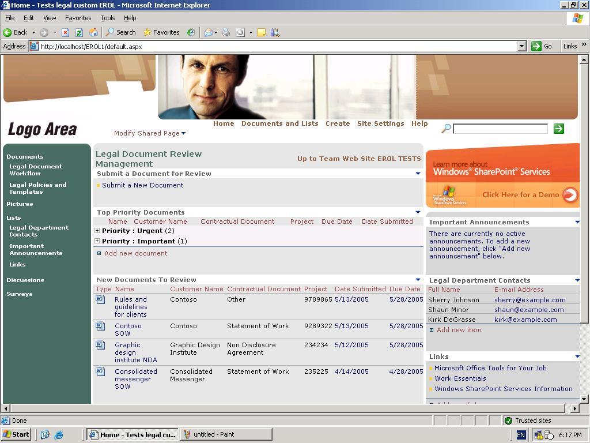Open the Favorites menu
The width and height of the screenshot is (590, 443).
(78, 18)
